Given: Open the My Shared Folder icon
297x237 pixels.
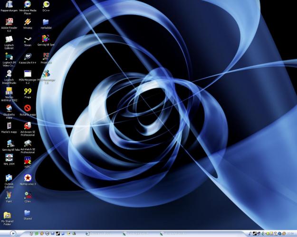Looking at the screenshot, I should pos(7,215).
